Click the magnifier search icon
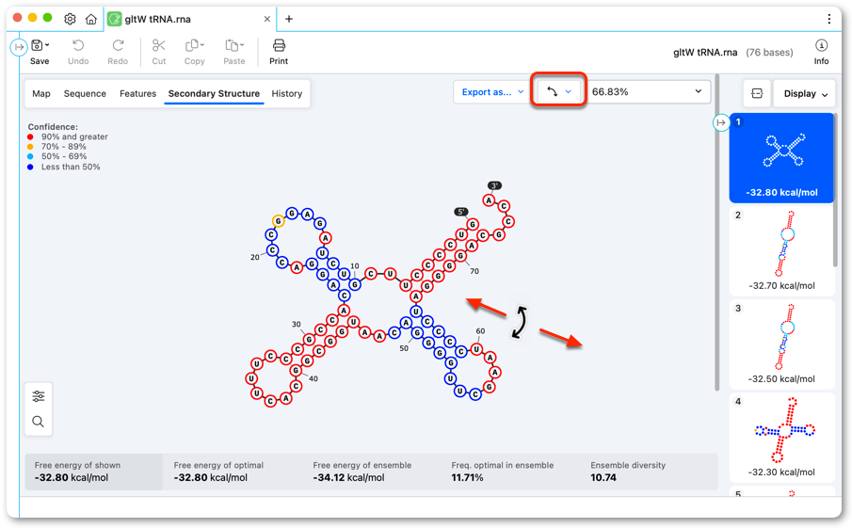The width and height of the screenshot is (852, 528). (x=38, y=422)
